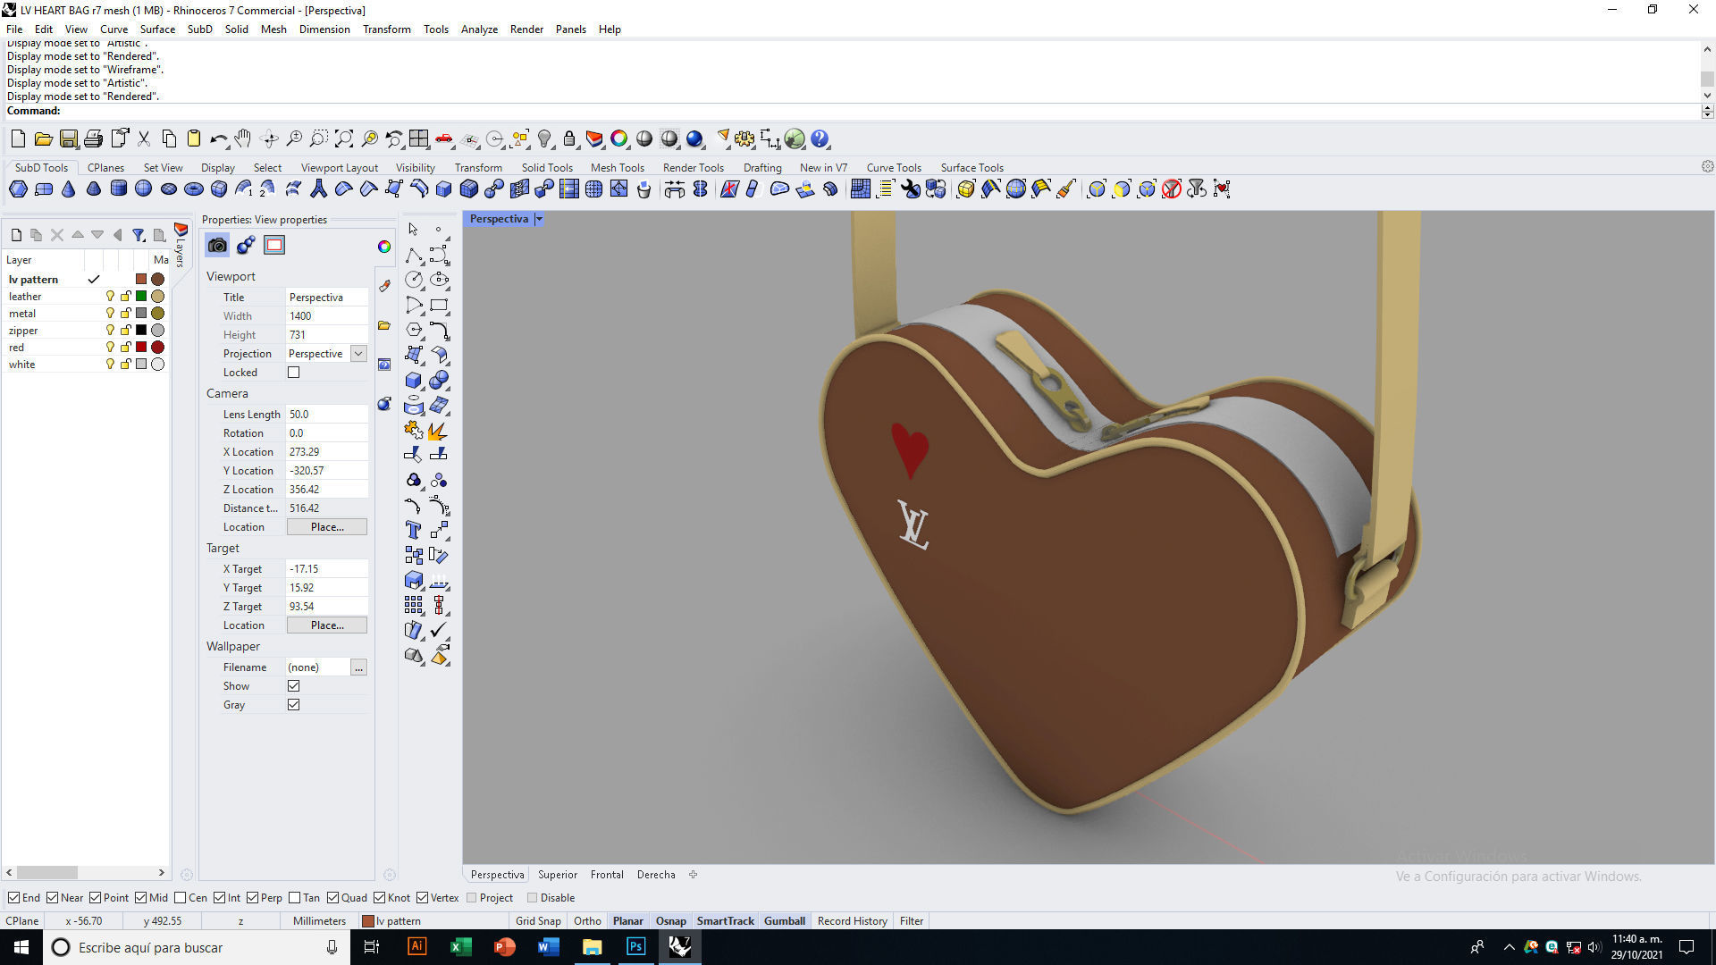Toggle the Locked viewport checkbox
This screenshot has height=965, width=1716.
[293, 373]
